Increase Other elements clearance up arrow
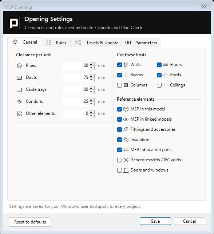214x234 pixels. pos(91,112)
